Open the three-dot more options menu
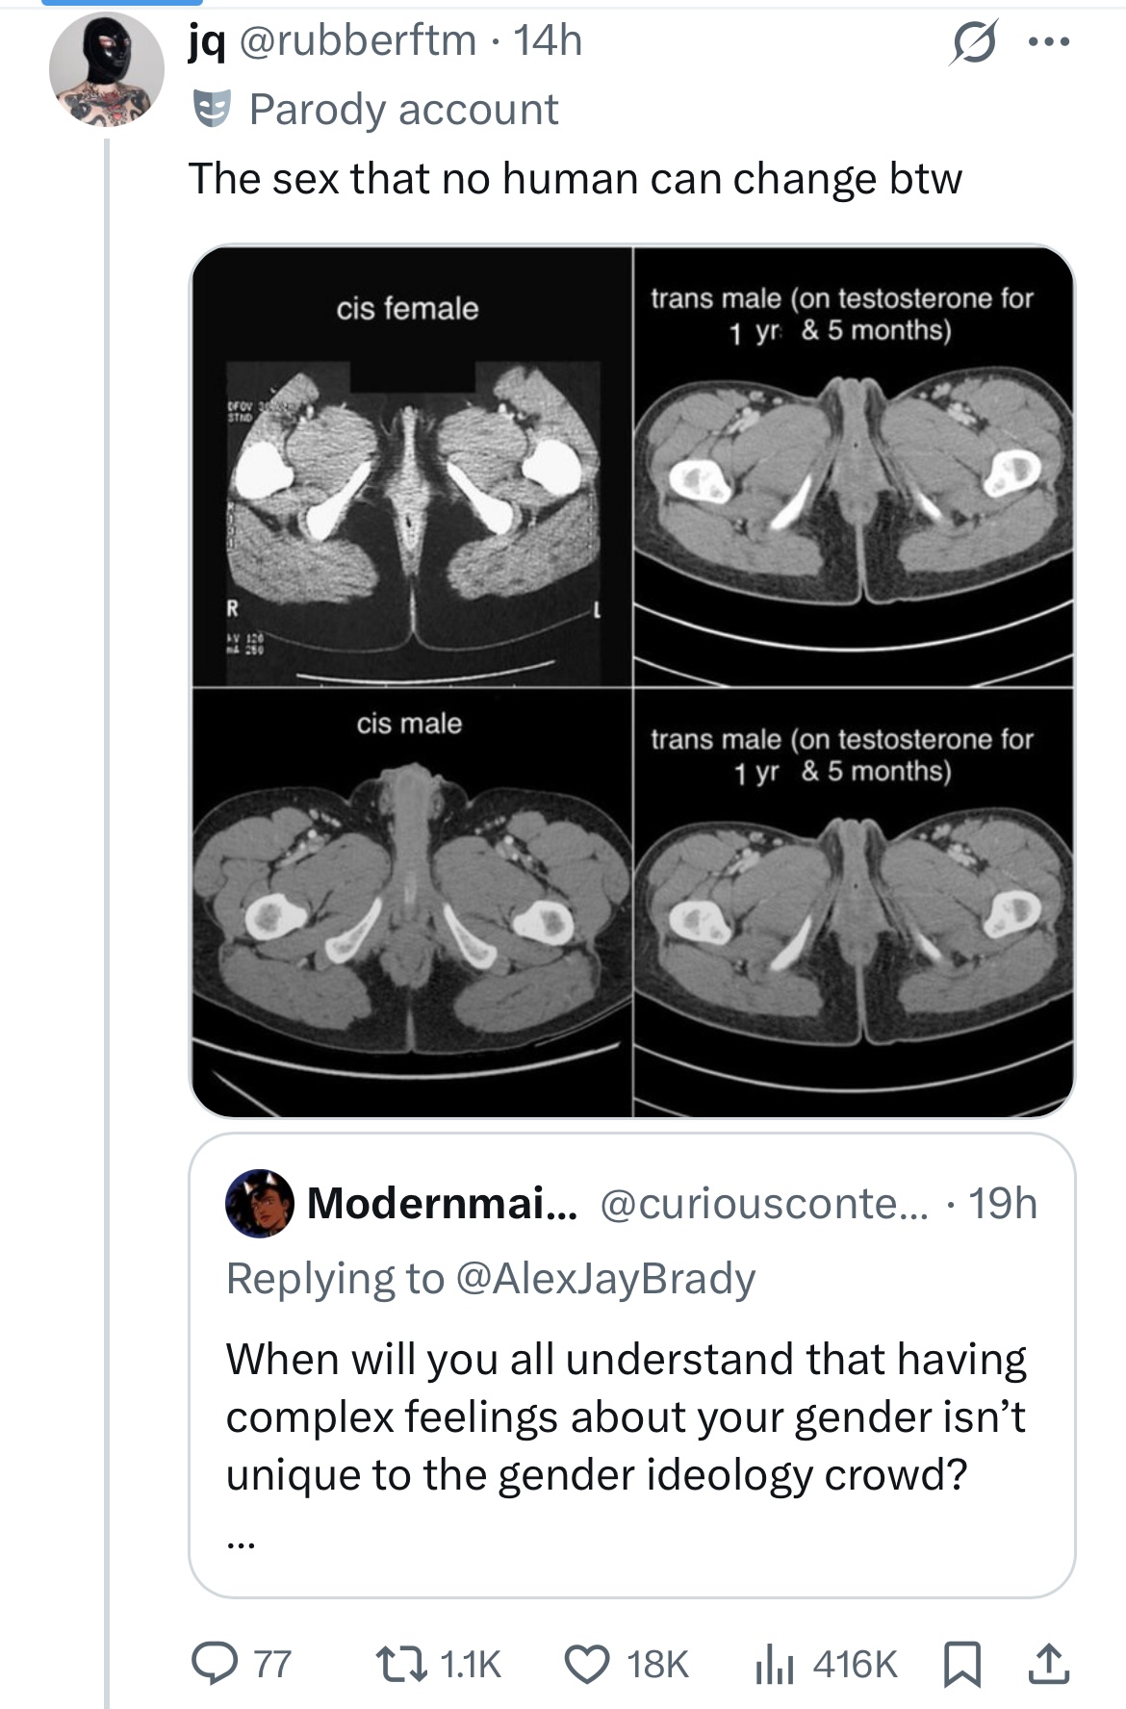The image size is (1126, 1709). pos(1048,42)
